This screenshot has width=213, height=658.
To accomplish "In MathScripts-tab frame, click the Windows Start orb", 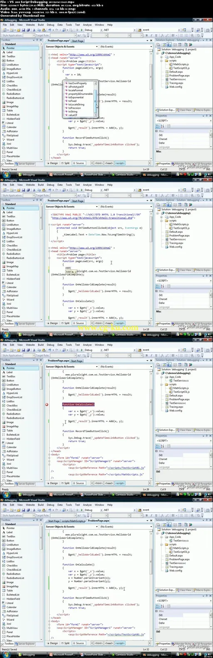I will coord(6,655).
